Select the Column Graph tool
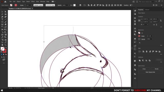This screenshot has width=164, height=92. pyautogui.click(x=5, y=40)
